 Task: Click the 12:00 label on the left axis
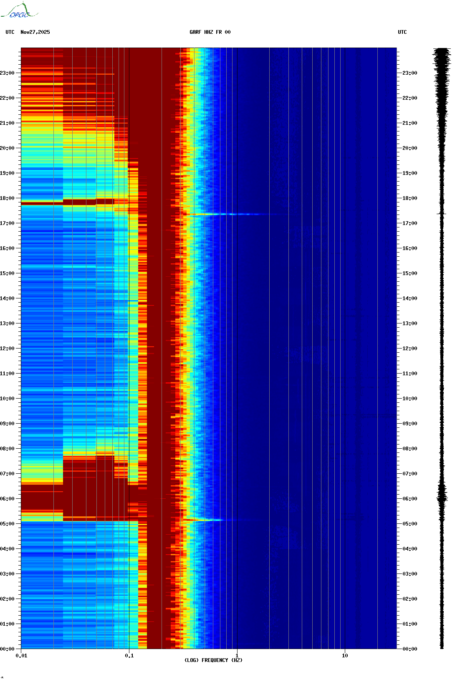pyautogui.click(x=7, y=349)
